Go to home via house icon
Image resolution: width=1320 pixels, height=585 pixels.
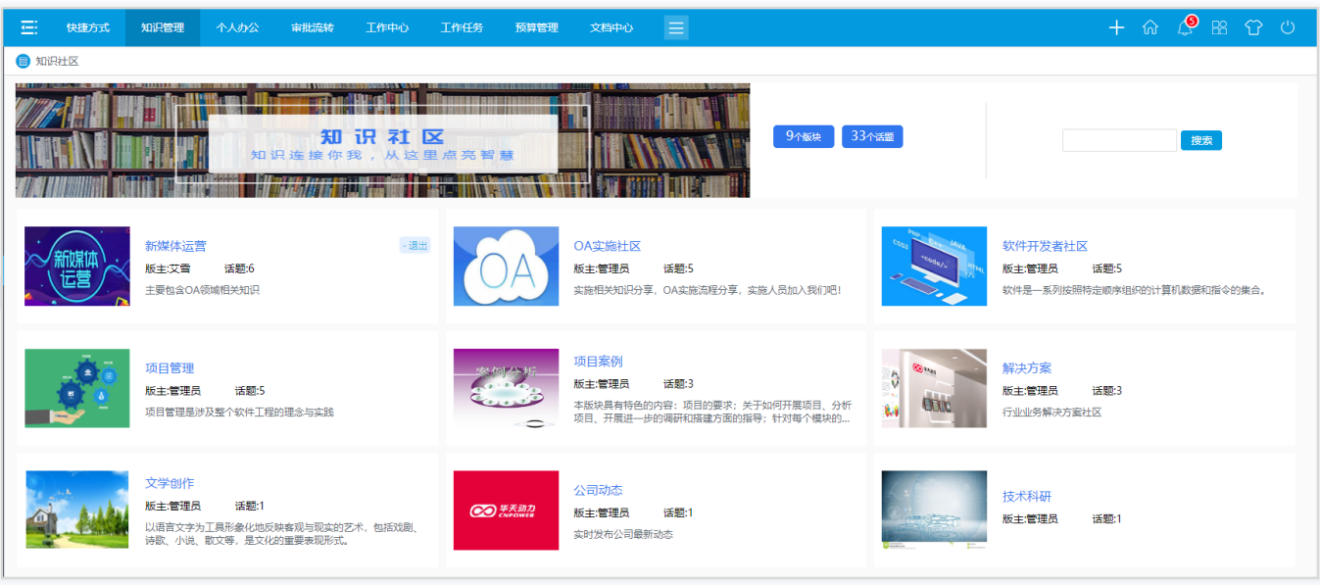coord(1150,27)
